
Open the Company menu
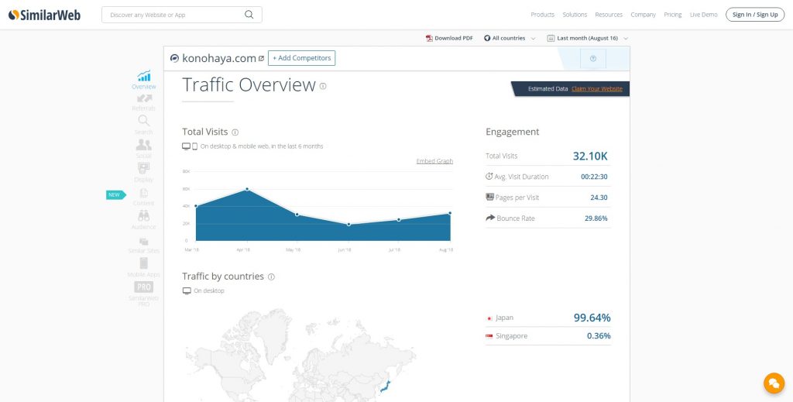[x=643, y=15]
